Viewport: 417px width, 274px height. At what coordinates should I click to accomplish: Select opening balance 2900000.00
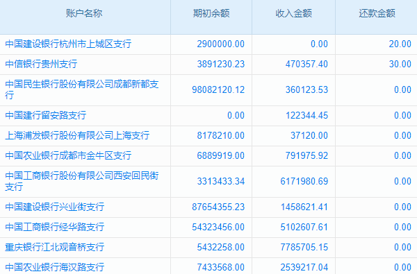(x=221, y=44)
